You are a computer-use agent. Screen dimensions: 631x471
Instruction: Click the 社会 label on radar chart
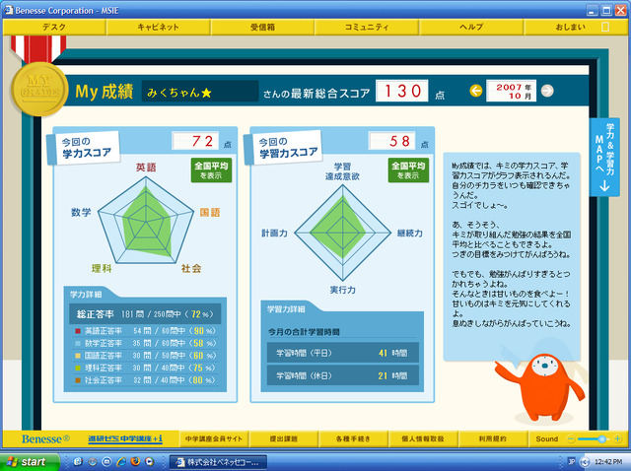pos(191,268)
